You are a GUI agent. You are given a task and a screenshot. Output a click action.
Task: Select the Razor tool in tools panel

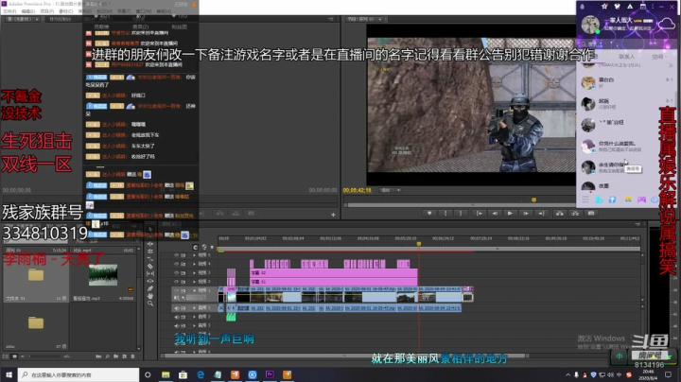tap(150, 266)
